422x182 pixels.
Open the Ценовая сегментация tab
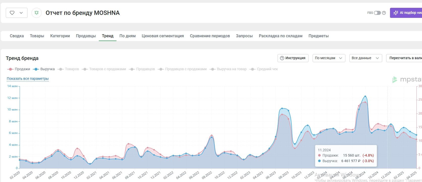163,36
